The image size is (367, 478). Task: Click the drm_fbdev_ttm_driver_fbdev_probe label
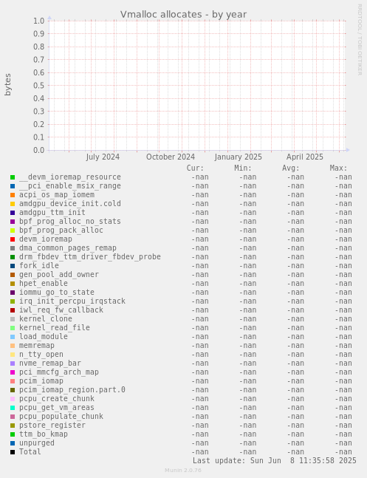90,257
